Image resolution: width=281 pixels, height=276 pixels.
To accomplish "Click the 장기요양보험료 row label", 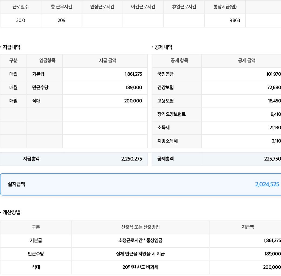I will (x=172, y=114).
